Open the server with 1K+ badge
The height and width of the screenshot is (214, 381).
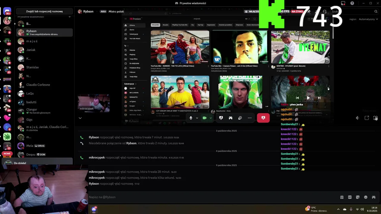tap(7, 12)
